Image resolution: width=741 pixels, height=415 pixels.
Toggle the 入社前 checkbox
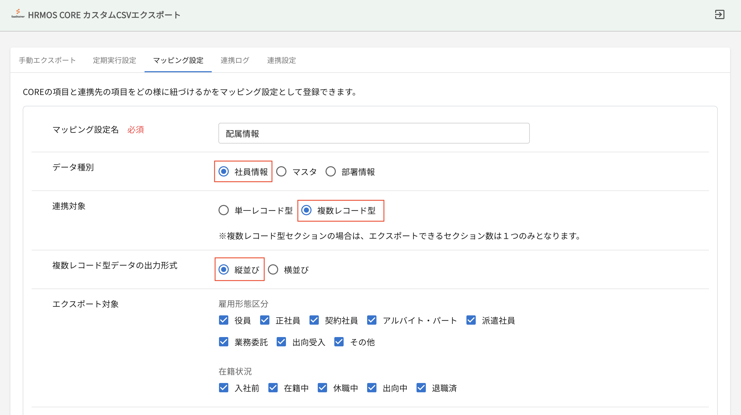(x=223, y=388)
